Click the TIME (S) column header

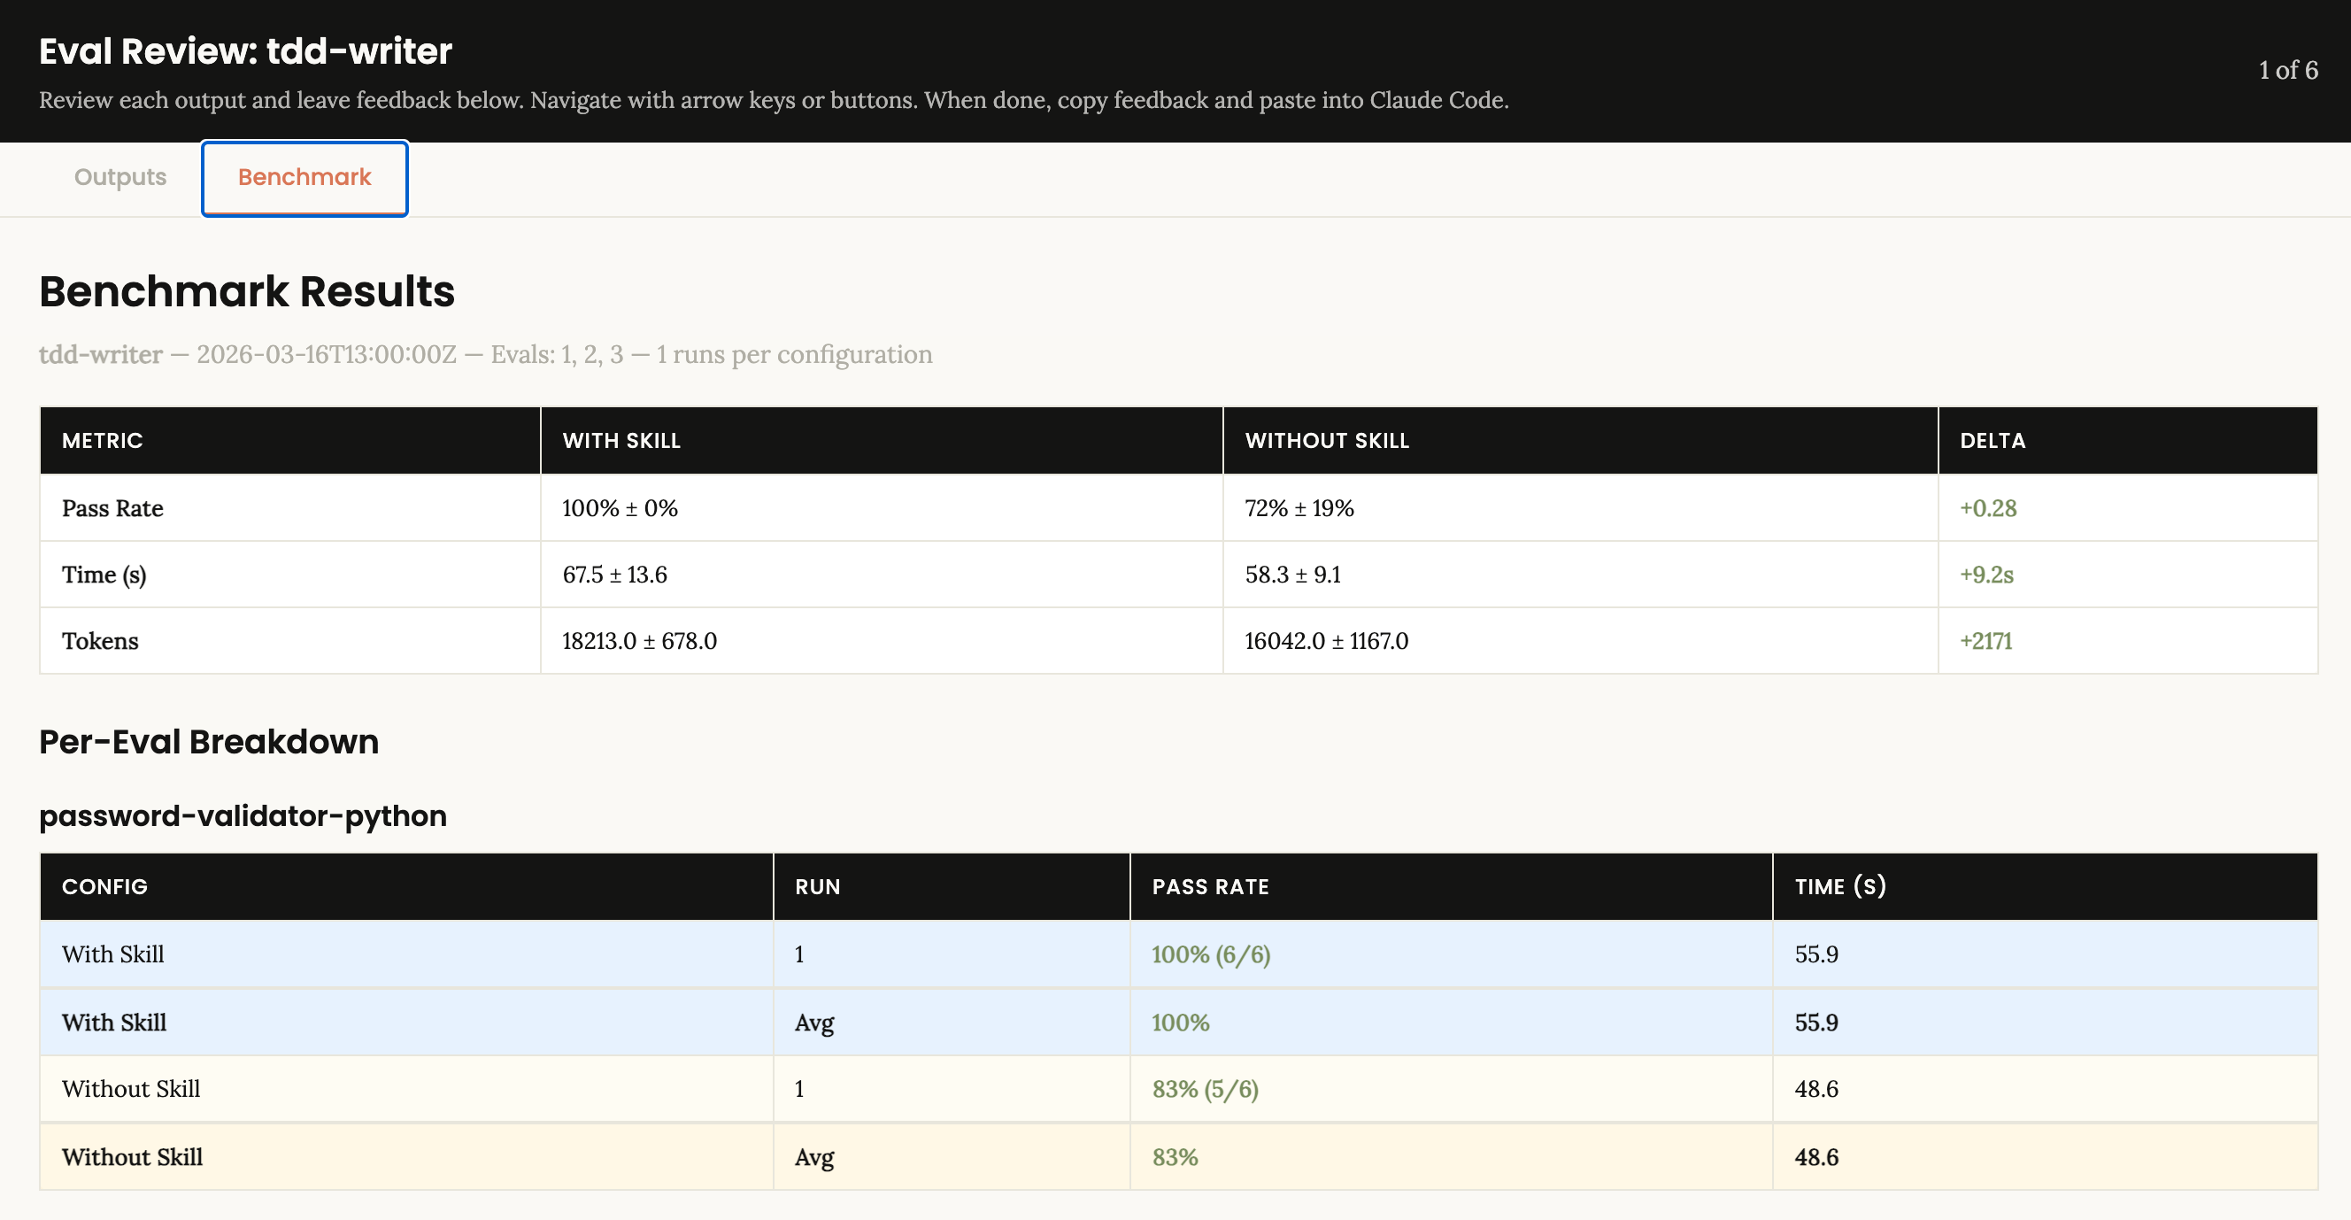(x=1839, y=887)
